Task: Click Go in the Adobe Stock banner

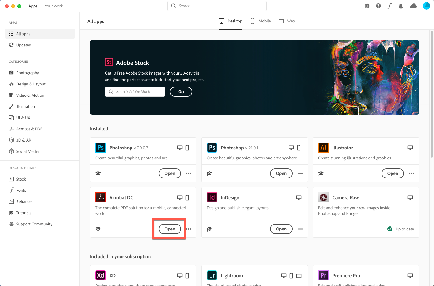Action: click(181, 92)
